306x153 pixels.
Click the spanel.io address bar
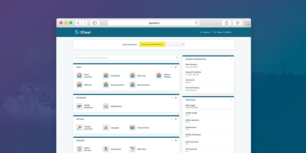tap(154, 23)
